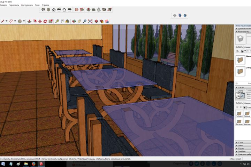Image resolution: width=251 pixels, height=167 pixels.
Task: Open File Explorer from the taskbar
Action: (x=26, y=164)
